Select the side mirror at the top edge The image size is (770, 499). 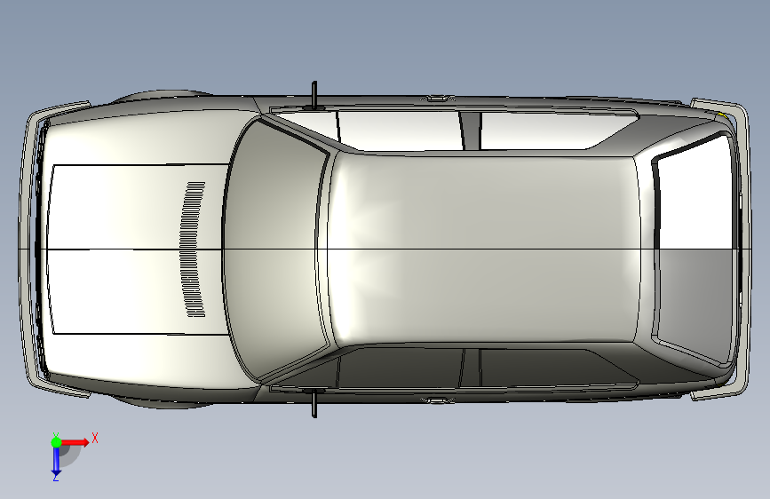click(x=314, y=95)
